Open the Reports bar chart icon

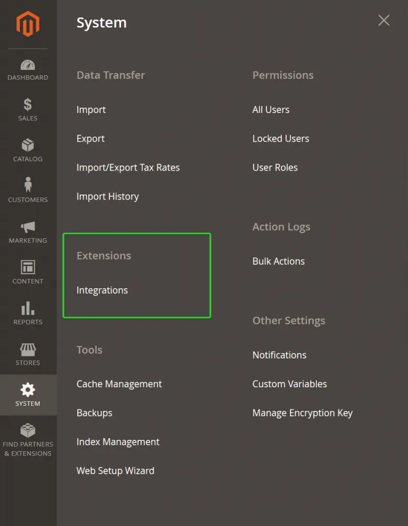28,308
